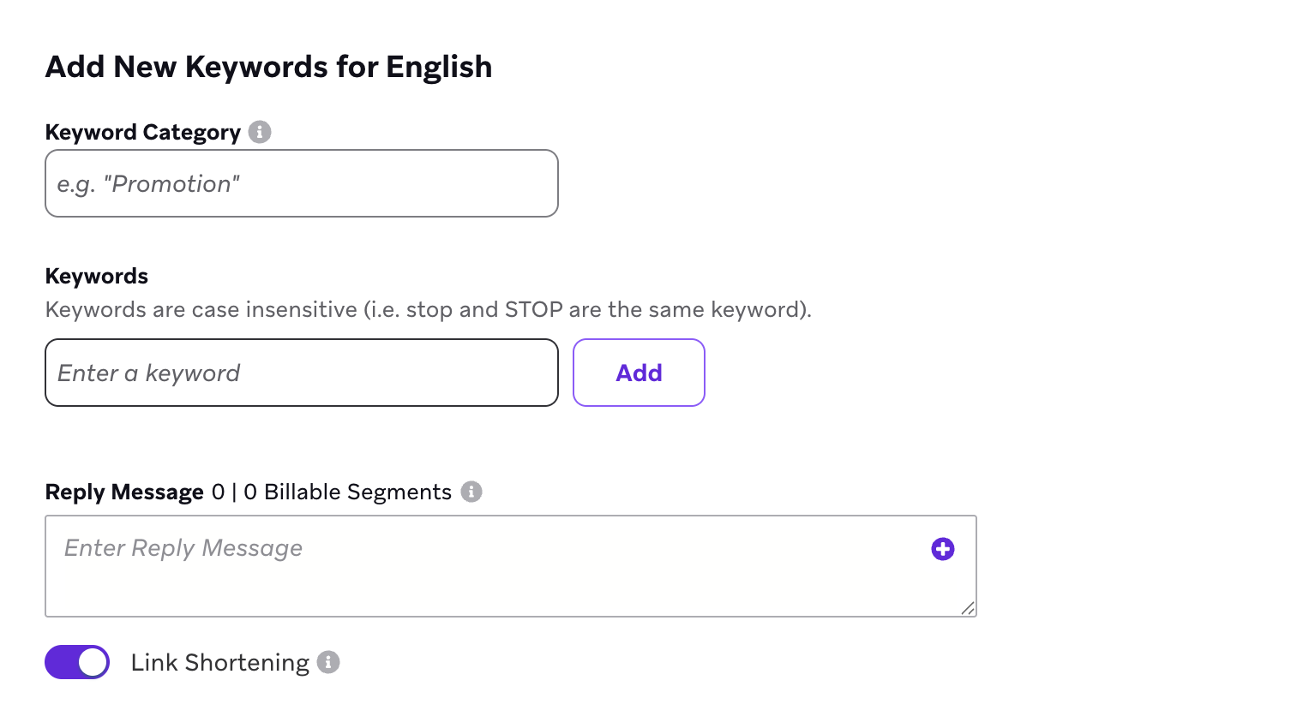The height and width of the screenshot is (728, 1303).
Task: Click the '0 | 0' character counter
Action: 234,492
